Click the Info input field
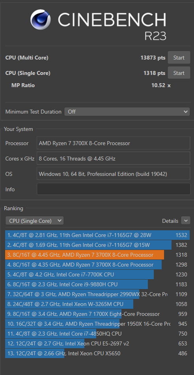Image resolution: width=194 pixels, height=375 pixels. pos(114,189)
